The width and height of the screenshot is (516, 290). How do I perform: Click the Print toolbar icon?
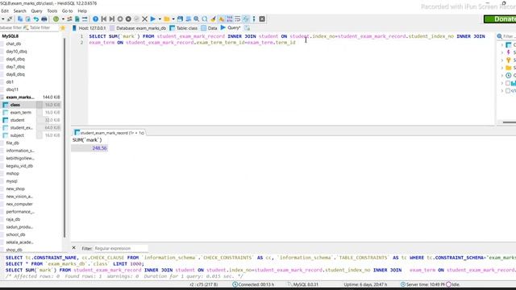click(44, 19)
